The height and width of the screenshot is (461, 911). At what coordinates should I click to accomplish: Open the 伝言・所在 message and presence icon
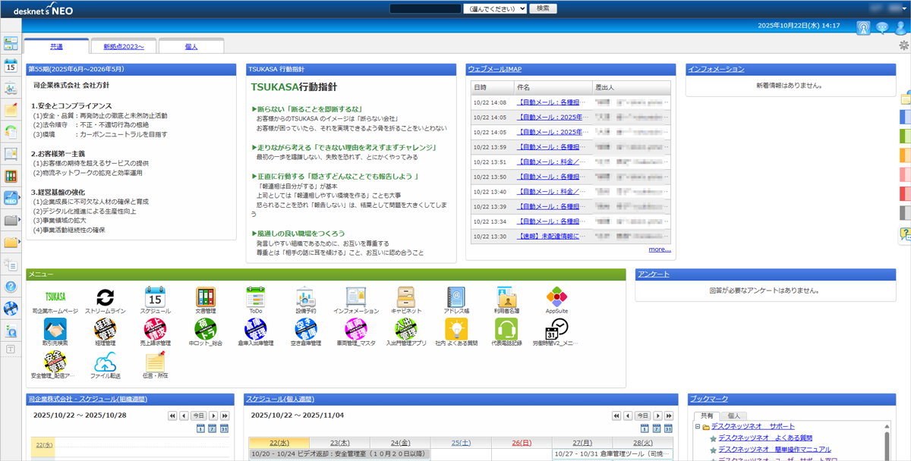click(154, 364)
